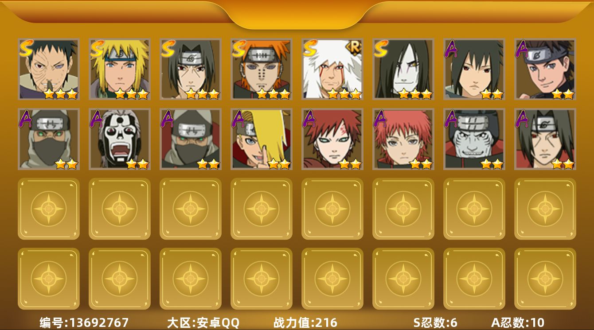Select the pale long-black-haired S-rank ninja

(403, 69)
